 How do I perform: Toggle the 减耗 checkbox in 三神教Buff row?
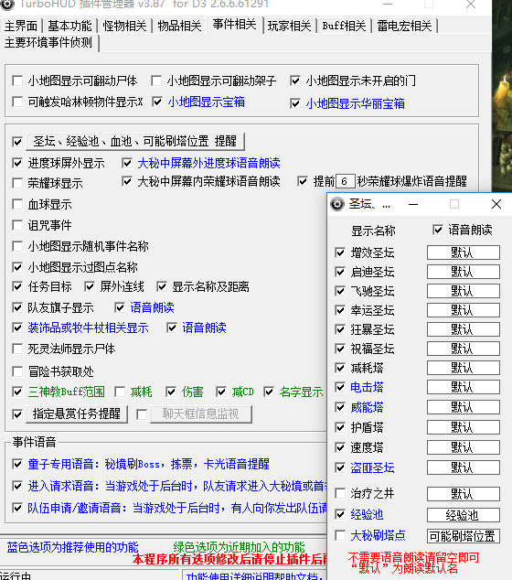120,392
